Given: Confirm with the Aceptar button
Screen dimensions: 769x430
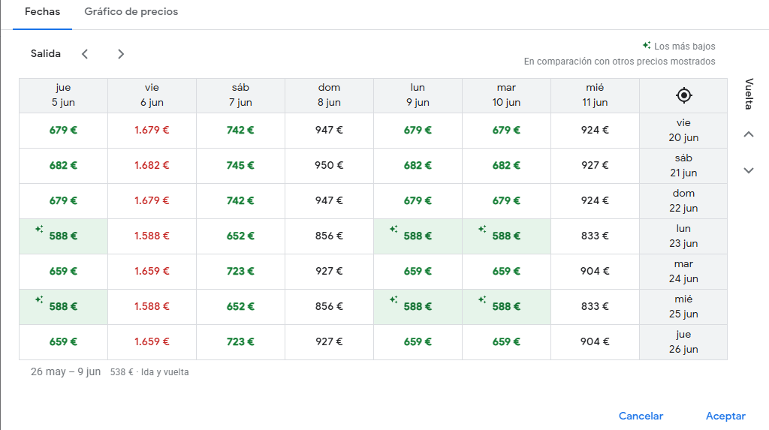Looking at the screenshot, I should 725,416.
